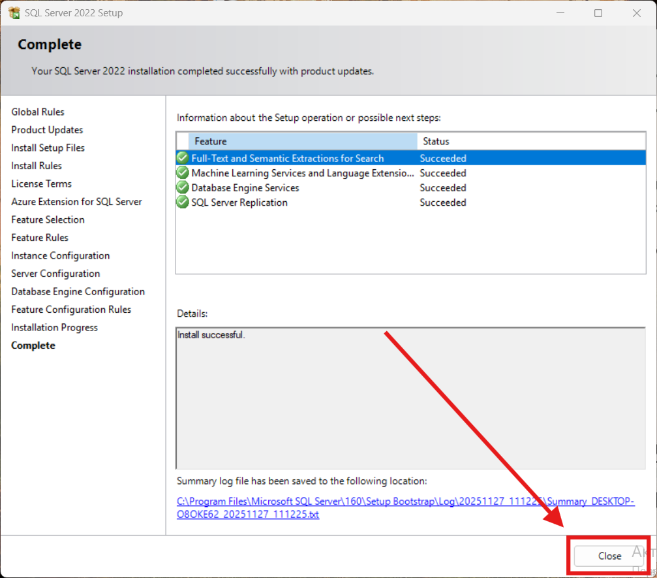Viewport: 657px width, 578px height.
Task: Maximize the SQL Server Setup window
Action: 598,13
